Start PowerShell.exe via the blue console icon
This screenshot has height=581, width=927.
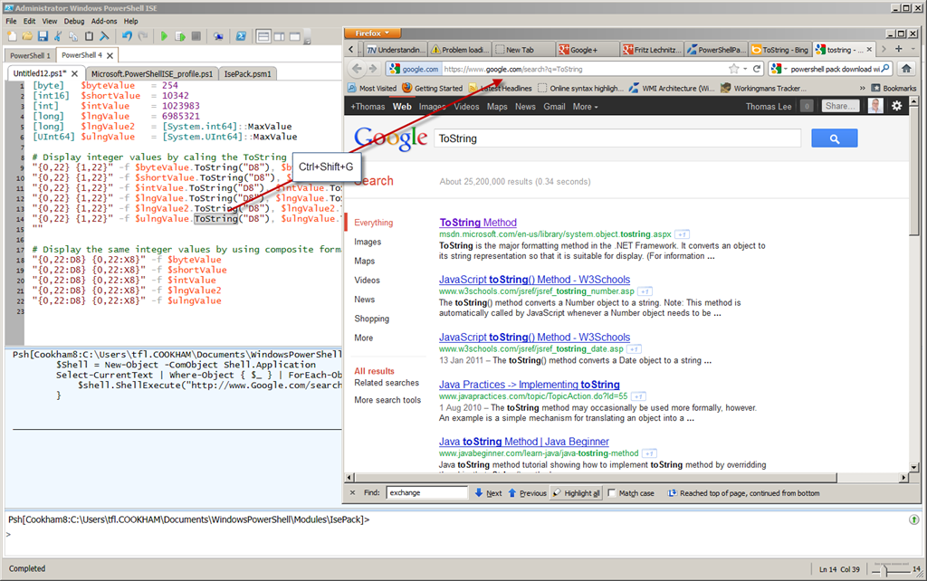[x=241, y=36]
